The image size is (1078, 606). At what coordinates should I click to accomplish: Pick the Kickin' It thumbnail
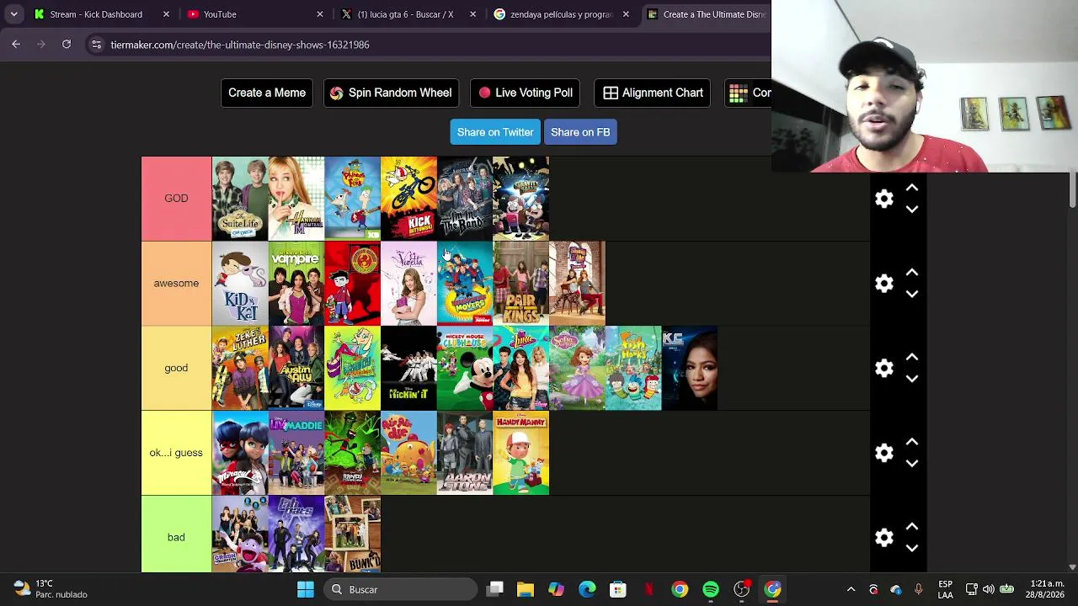point(408,369)
